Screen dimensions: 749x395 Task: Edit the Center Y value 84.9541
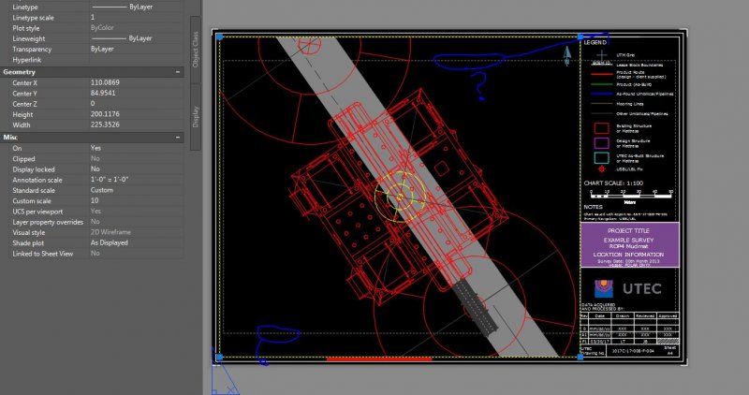(x=103, y=94)
